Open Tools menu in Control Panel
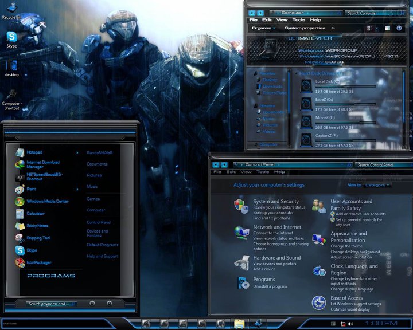The height and width of the screenshot is (330, 413). click(x=263, y=172)
